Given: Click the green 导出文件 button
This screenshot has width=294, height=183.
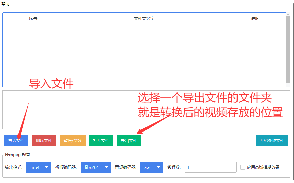Looking at the screenshot, I should (x=129, y=140).
